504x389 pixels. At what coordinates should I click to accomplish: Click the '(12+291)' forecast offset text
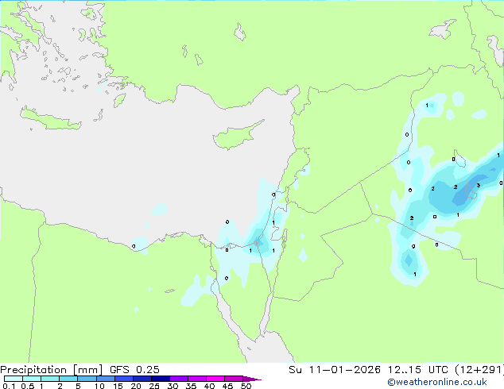click(479, 370)
